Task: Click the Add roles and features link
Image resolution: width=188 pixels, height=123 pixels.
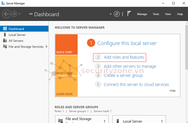Action: coord(124,57)
